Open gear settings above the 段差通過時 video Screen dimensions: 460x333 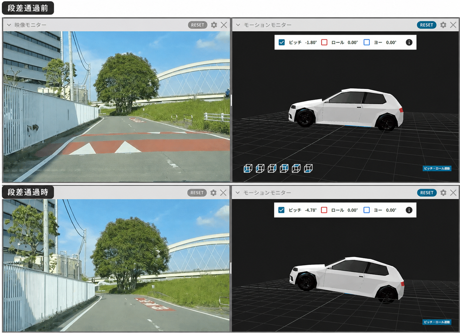[213, 193]
